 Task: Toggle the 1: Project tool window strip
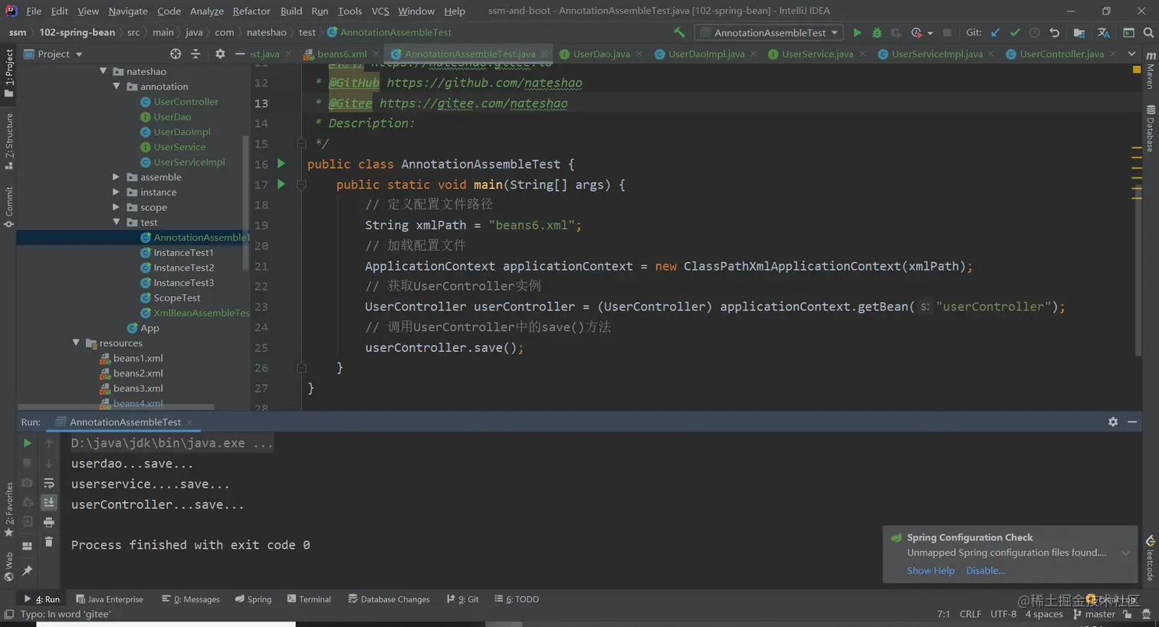(x=9, y=74)
